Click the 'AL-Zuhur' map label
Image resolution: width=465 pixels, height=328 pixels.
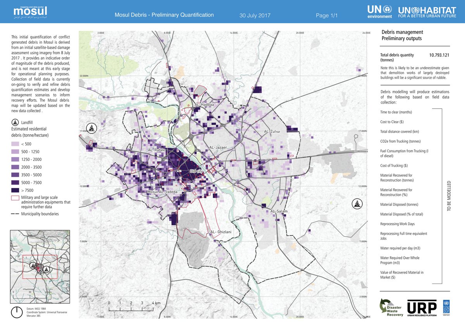click(272, 132)
